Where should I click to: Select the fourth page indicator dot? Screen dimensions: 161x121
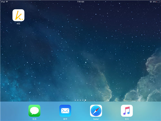click(x=83, y=100)
